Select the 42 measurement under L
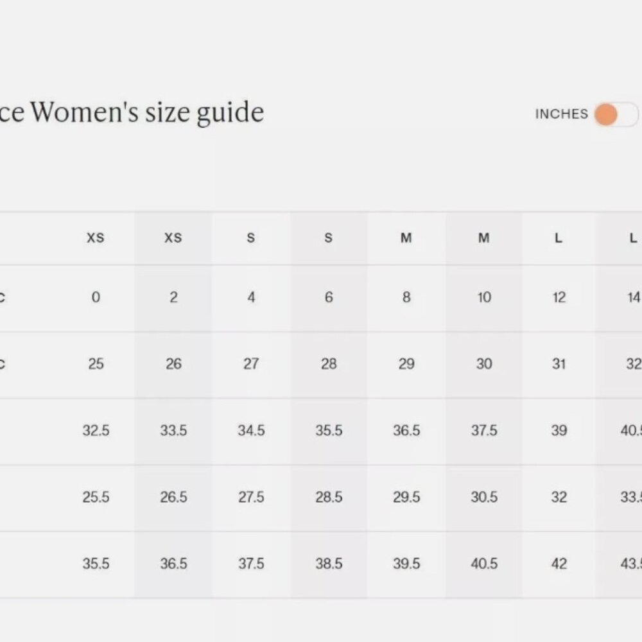The height and width of the screenshot is (642, 642). 559,564
